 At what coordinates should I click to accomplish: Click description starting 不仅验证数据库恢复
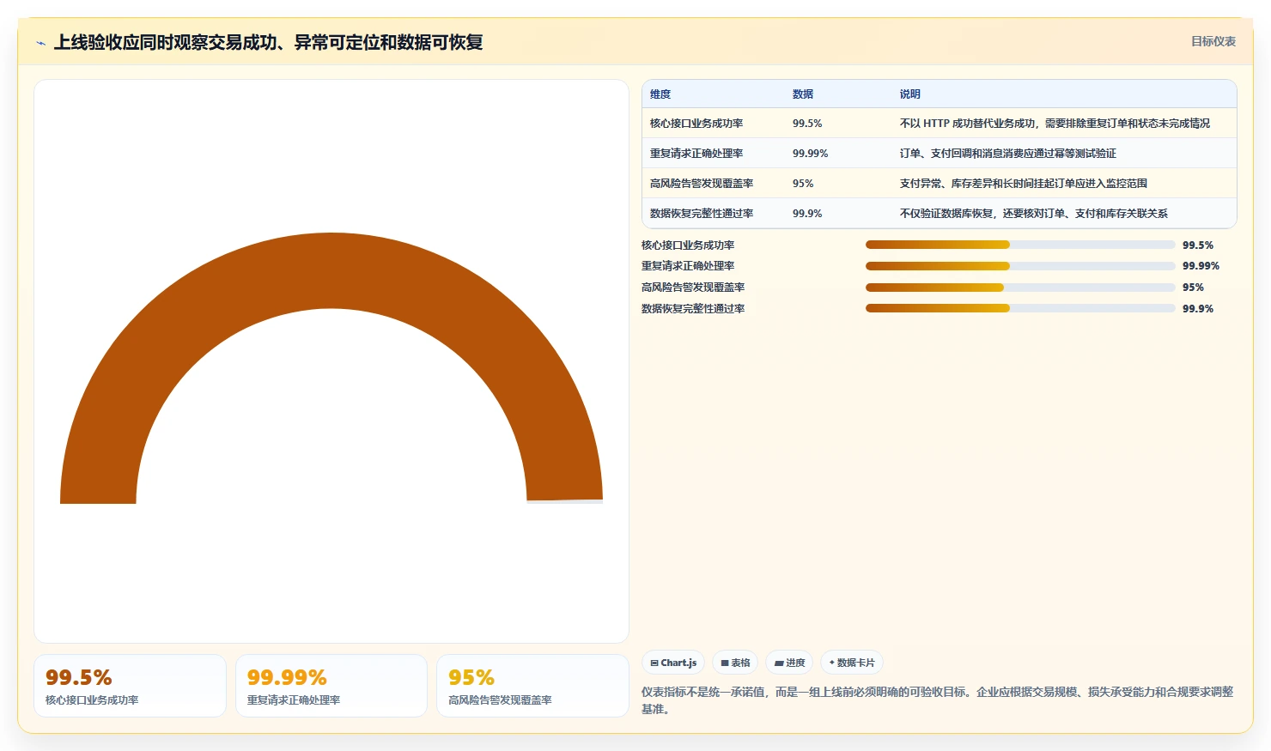pyautogui.click(x=1034, y=214)
